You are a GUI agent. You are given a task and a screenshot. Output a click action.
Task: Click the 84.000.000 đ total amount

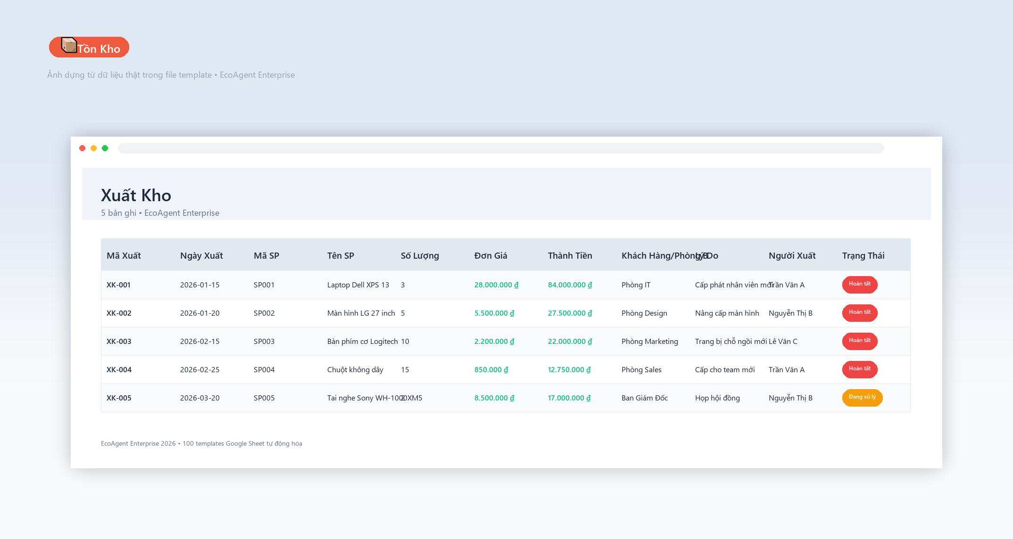pos(570,285)
